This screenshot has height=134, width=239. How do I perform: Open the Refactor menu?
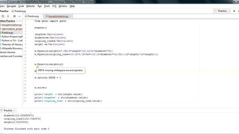point(31,6)
